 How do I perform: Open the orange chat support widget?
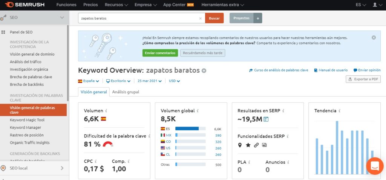tap(375, 166)
